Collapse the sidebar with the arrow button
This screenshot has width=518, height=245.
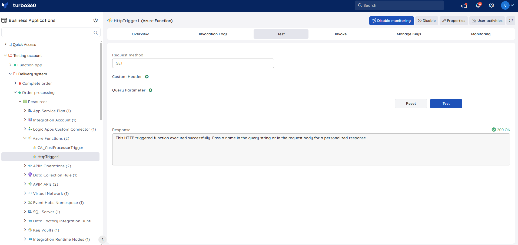(102, 239)
